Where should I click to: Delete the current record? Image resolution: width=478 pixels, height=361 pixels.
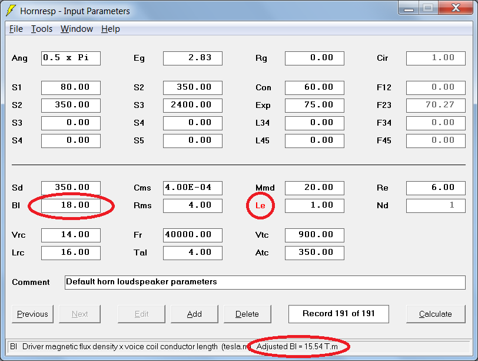tap(247, 314)
